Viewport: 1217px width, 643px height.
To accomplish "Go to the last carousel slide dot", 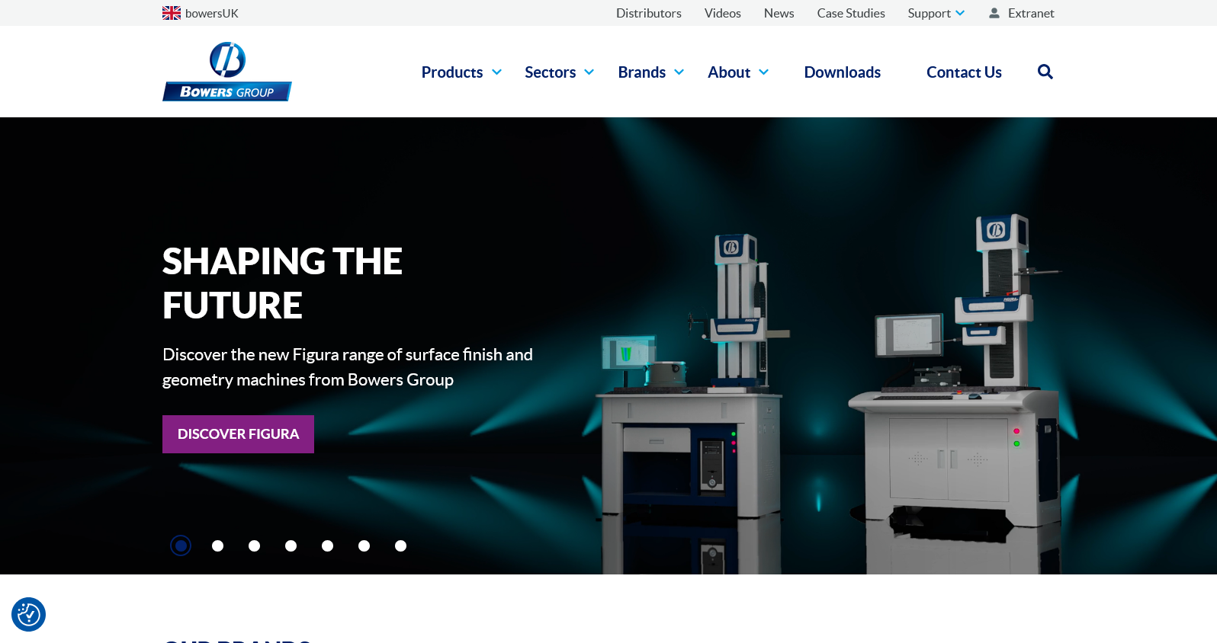I will click(x=400, y=545).
